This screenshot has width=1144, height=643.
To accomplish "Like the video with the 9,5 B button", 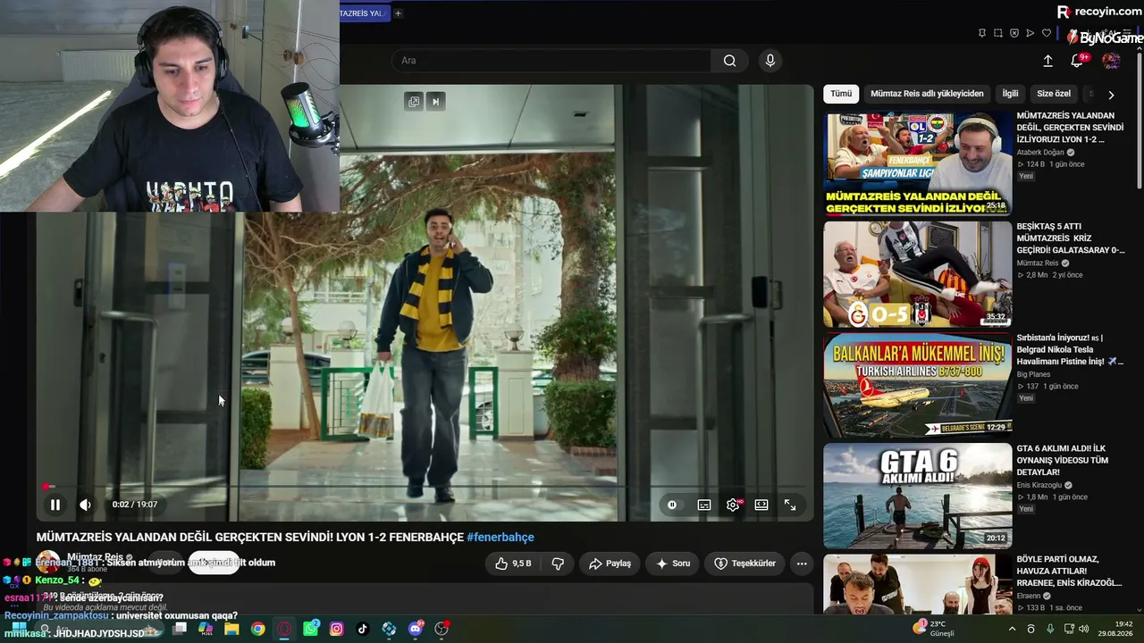I will (513, 564).
